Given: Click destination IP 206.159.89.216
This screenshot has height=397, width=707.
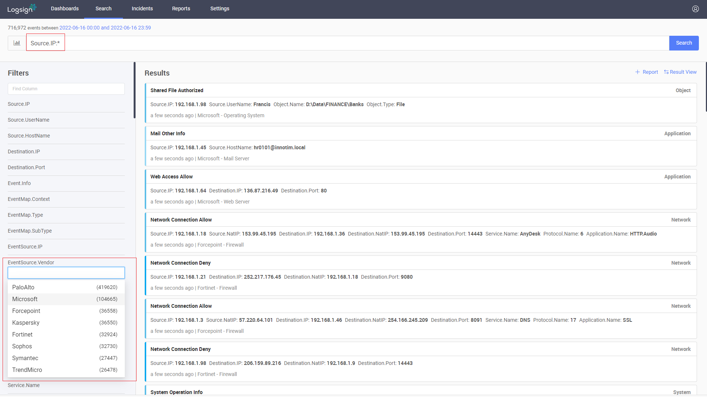Looking at the screenshot, I should pyautogui.click(x=262, y=363).
